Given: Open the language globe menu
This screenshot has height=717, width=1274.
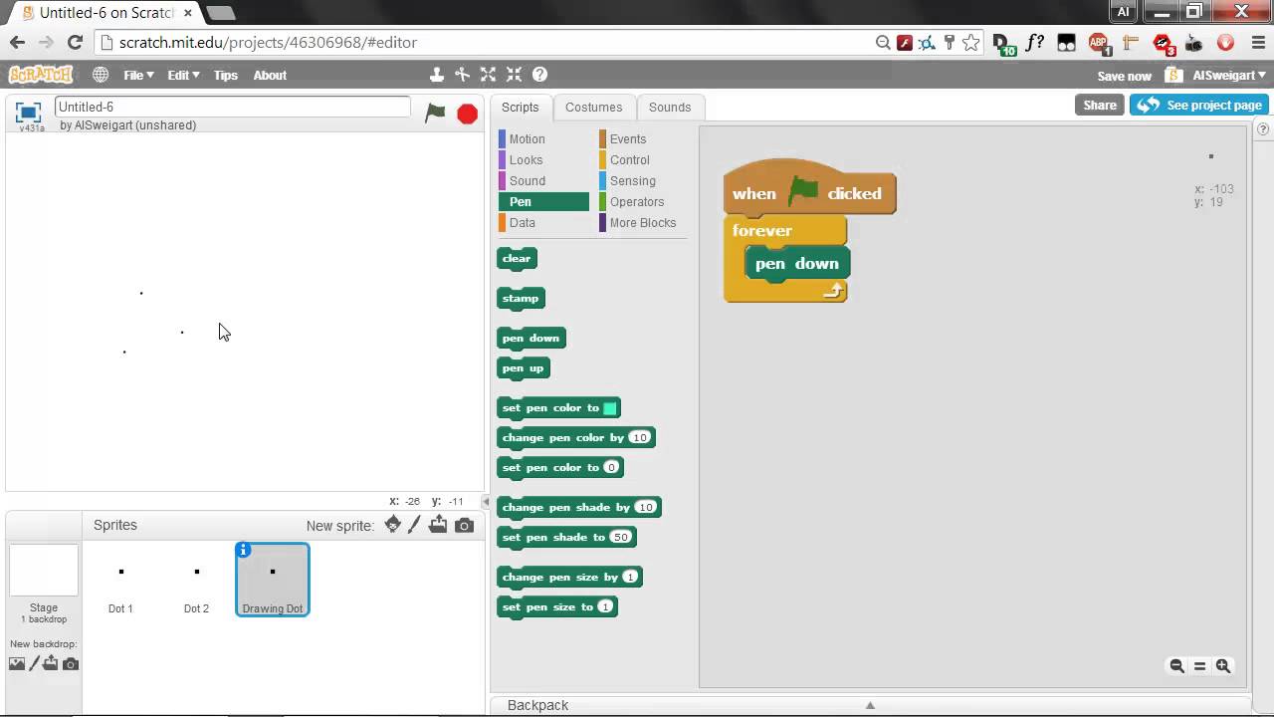Looking at the screenshot, I should (x=101, y=75).
